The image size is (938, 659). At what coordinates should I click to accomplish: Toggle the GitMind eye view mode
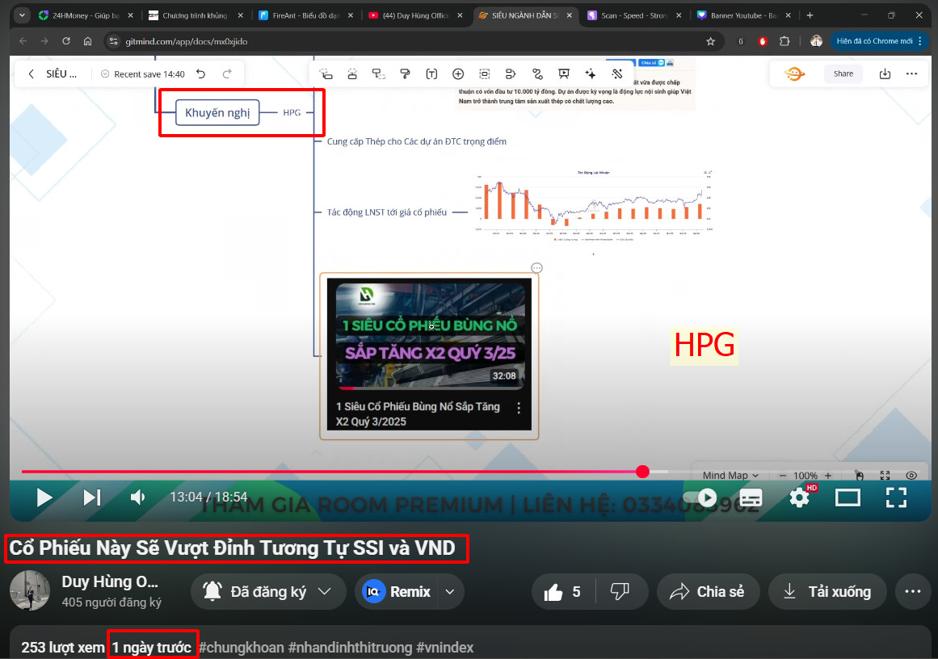click(x=911, y=476)
